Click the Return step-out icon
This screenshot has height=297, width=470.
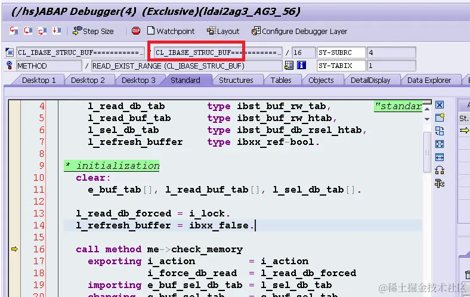click(x=42, y=30)
